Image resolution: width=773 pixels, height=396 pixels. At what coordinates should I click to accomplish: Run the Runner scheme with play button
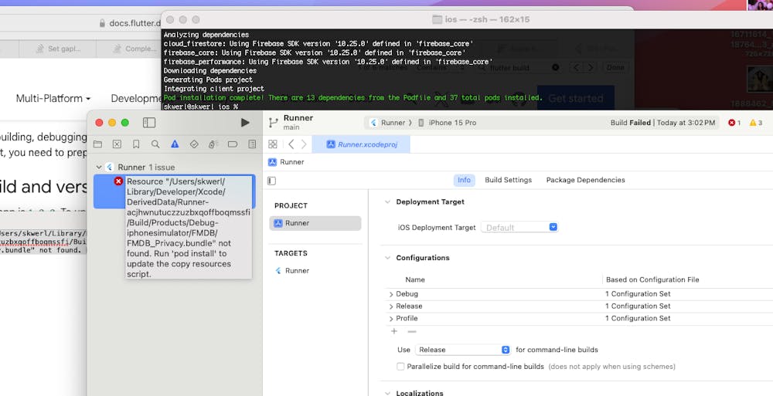(x=245, y=123)
